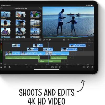The image size is (105, 105).
Task: Select the low tide silhouettes thumbnail
Action: click(35, 31)
